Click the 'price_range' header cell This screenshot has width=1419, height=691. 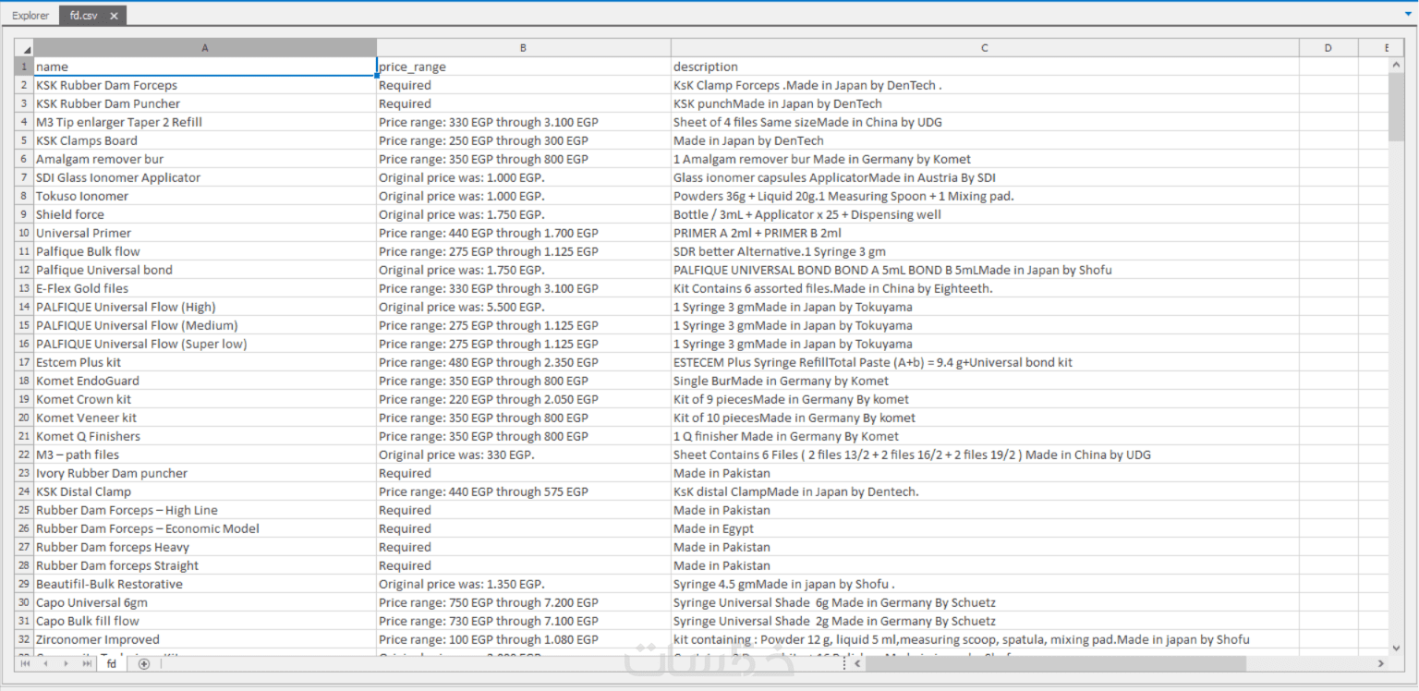click(523, 67)
